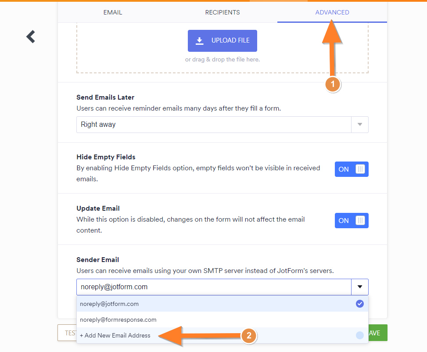This screenshot has width=427, height=352.
Task: Turn off the Hide Empty Fields toggle
Action: tap(352, 169)
